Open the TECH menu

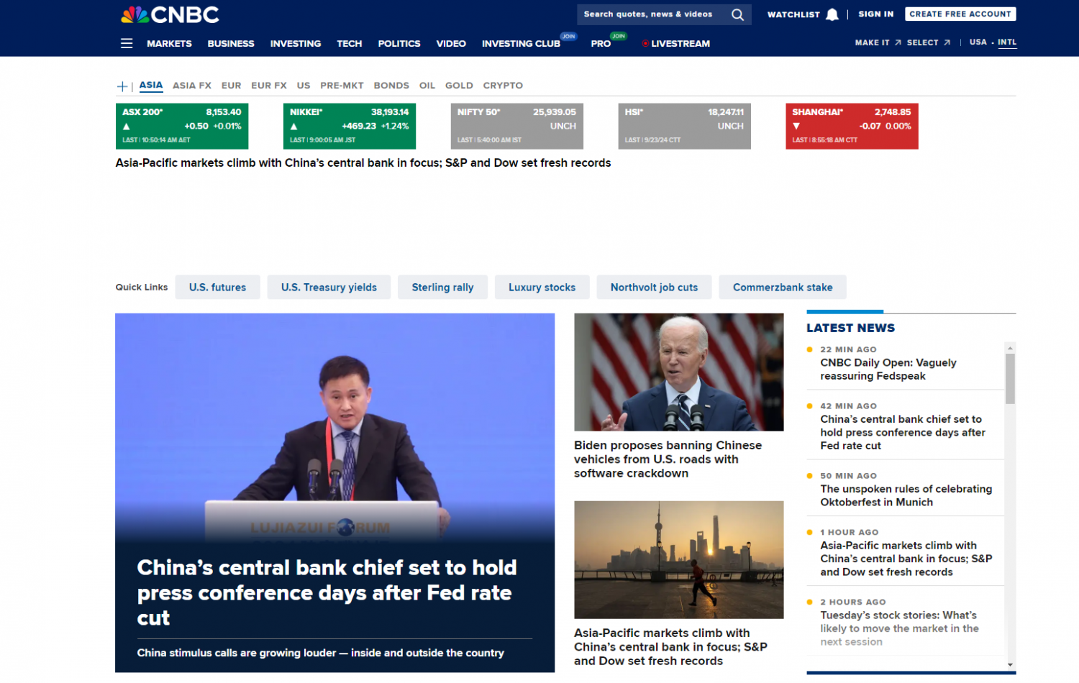(x=350, y=44)
